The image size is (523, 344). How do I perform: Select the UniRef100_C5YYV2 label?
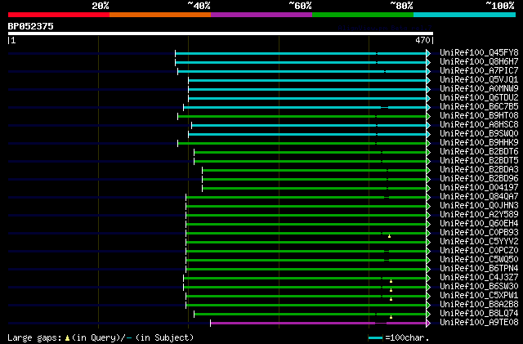(x=479, y=242)
